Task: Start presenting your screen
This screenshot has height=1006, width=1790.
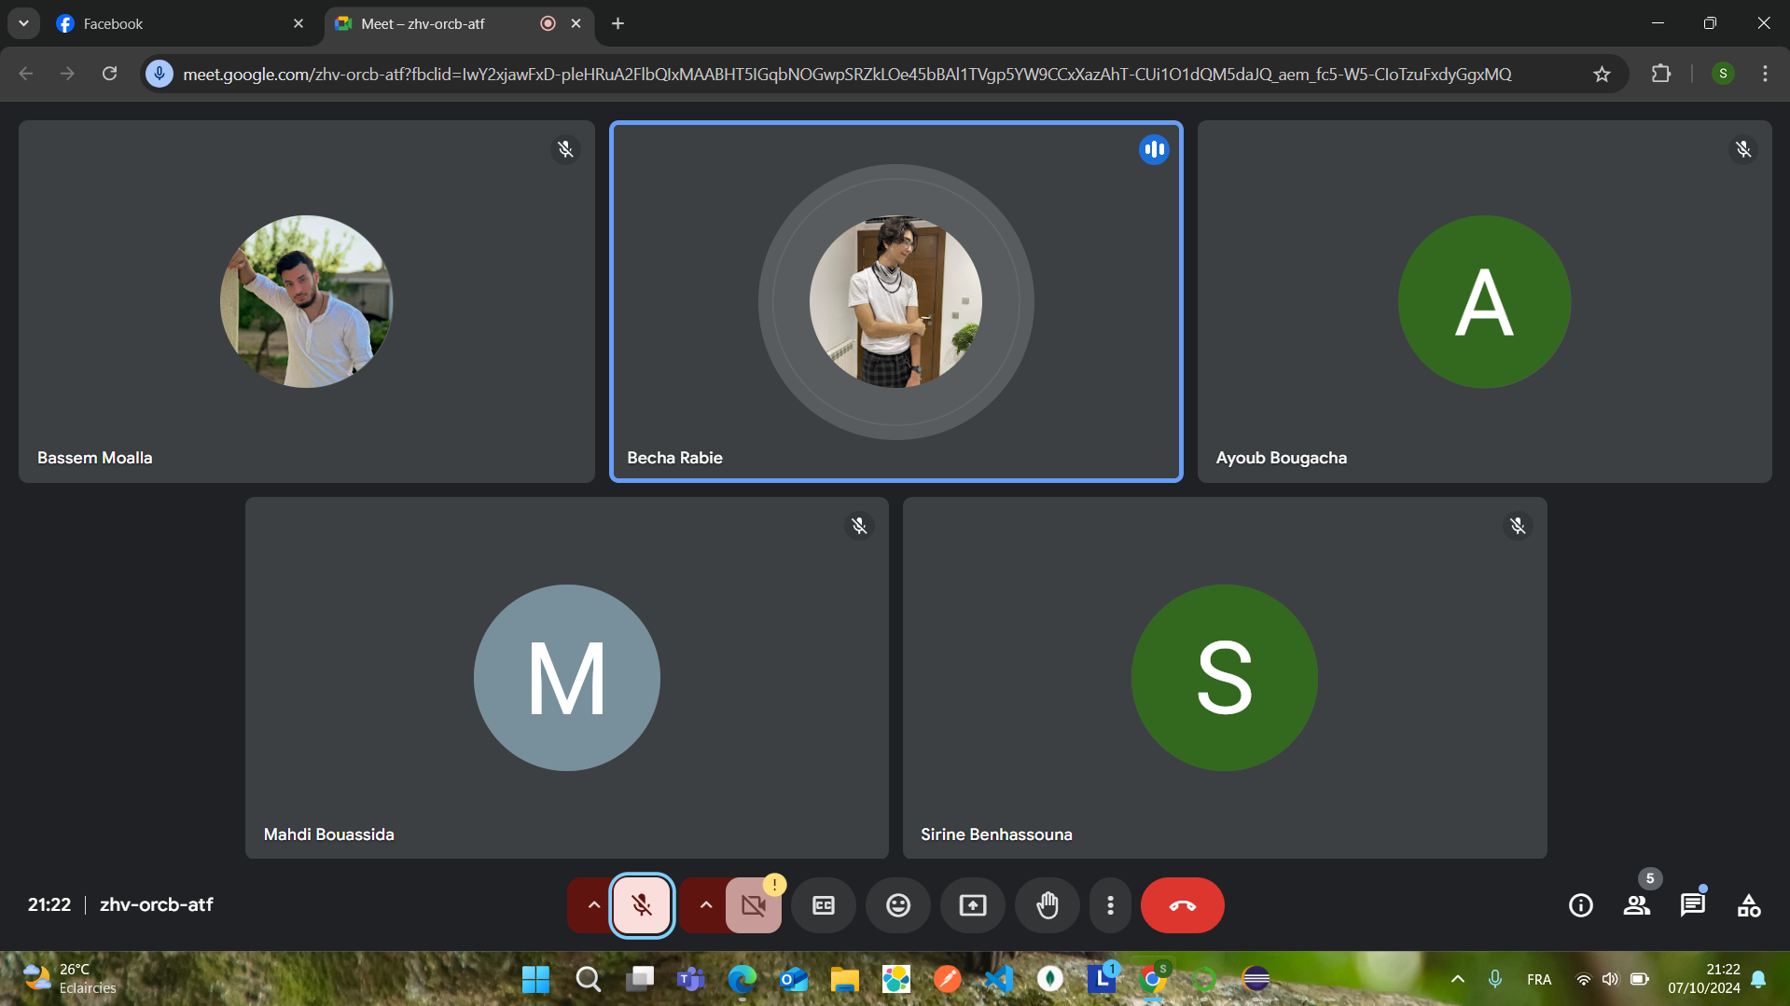Action: point(973,905)
